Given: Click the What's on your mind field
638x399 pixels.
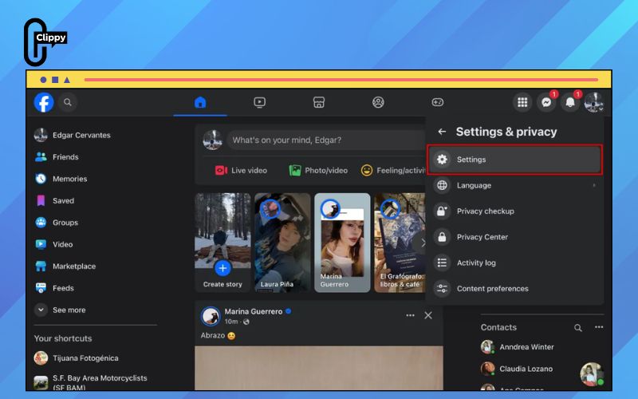Looking at the screenshot, I should 326,140.
